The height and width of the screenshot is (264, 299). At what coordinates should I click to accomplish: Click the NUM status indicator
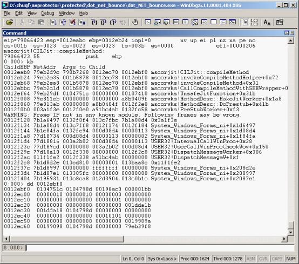290,259
